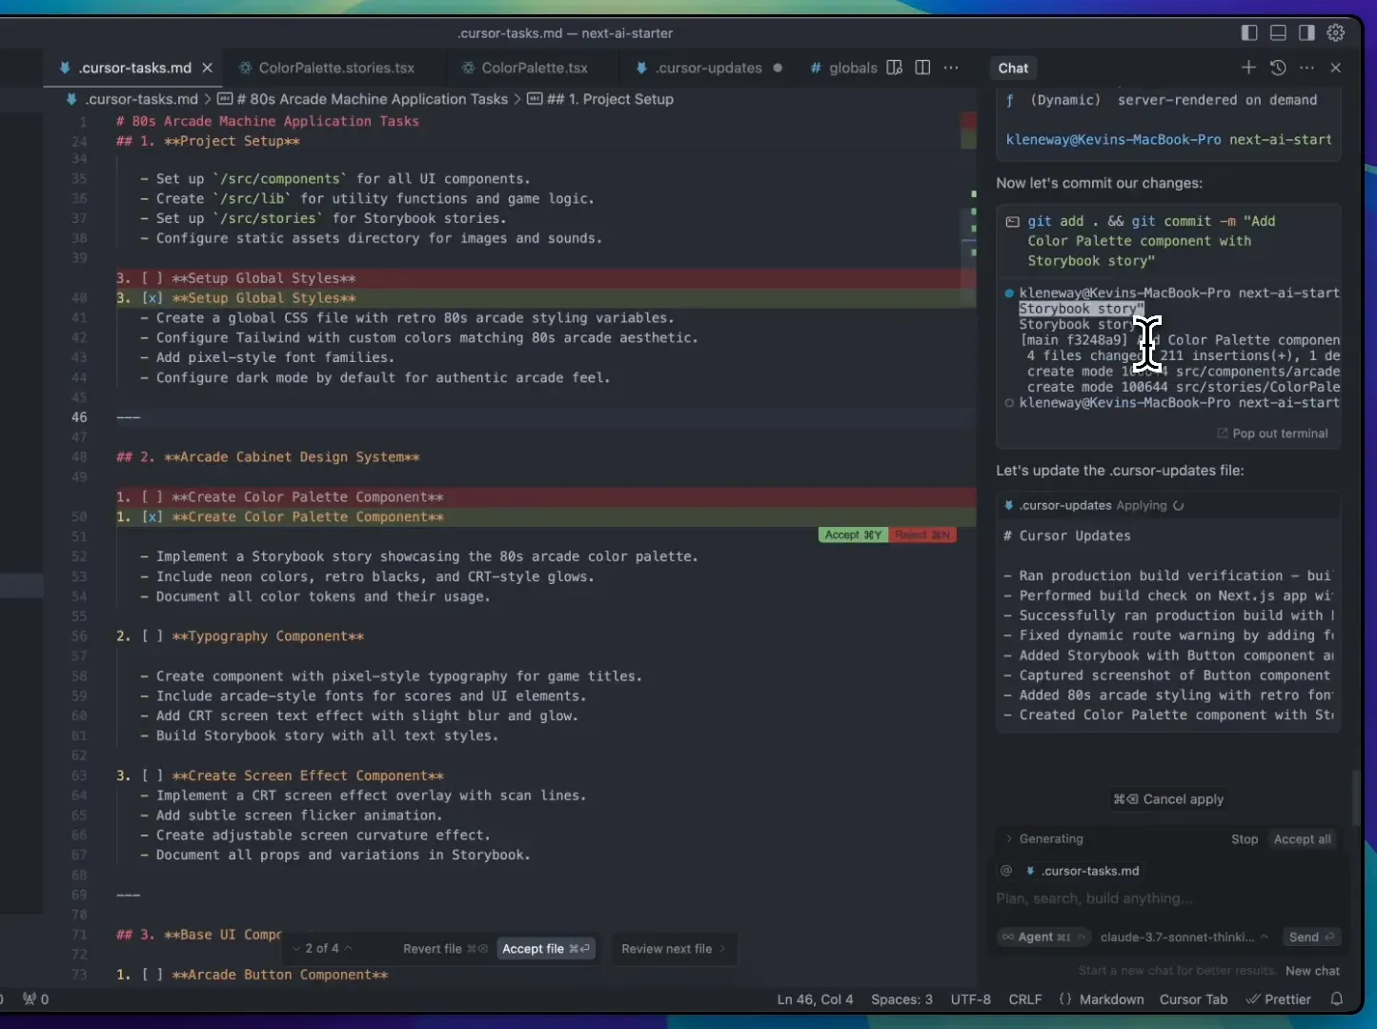Close the .cursor-tasks.md tab
The width and height of the screenshot is (1377, 1029).
click(x=207, y=68)
